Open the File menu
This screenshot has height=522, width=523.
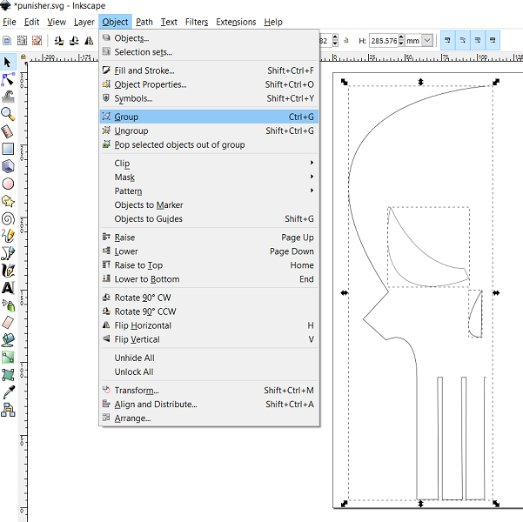(9, 22)
